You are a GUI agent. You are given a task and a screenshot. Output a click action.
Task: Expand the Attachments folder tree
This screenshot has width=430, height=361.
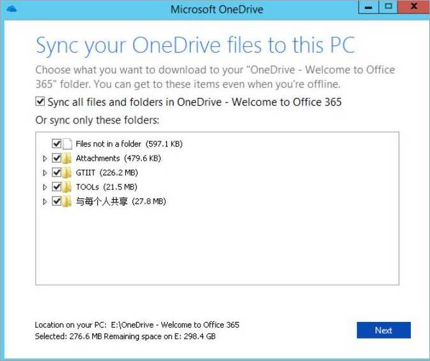pos(45,159)
